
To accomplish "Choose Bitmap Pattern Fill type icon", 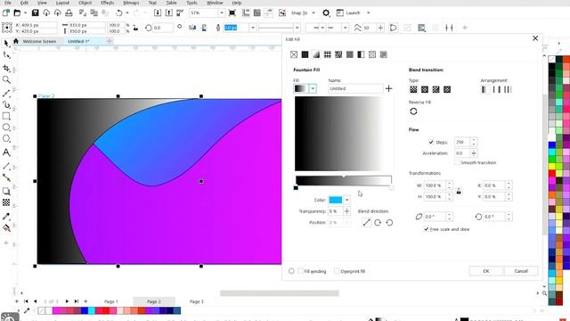I will tap(338, 54).
